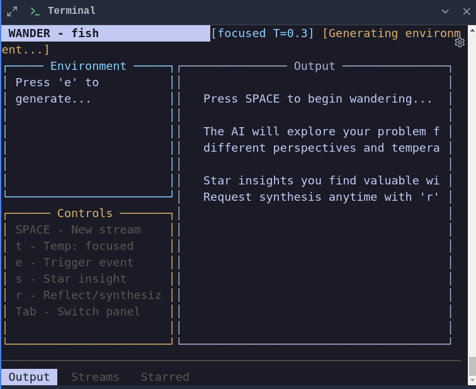476x389 pixels.
Task: Click the 'Generating environm' status text
Action: pos(392,33)
